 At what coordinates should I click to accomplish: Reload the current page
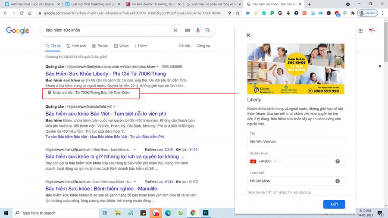[x=22, y=13]
